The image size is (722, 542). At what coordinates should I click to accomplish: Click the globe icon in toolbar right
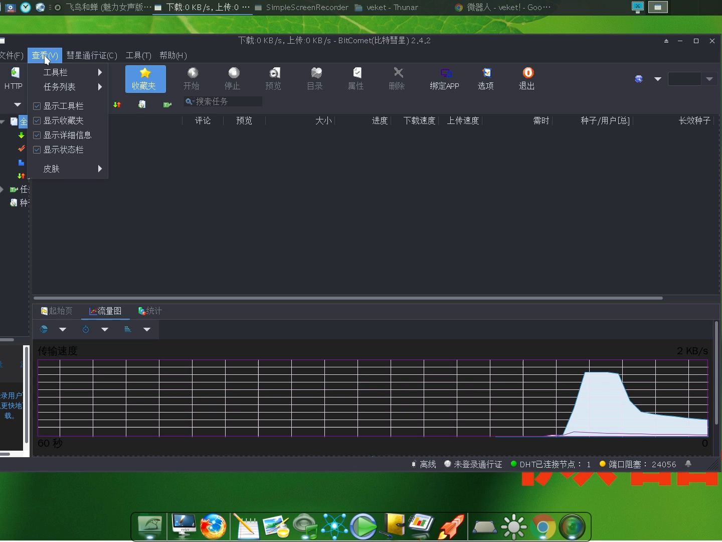click(639, 79)
